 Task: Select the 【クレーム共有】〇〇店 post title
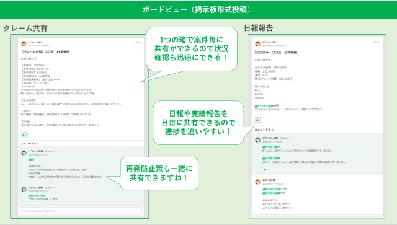45,51
